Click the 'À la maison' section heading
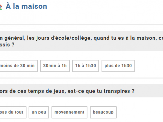Image resolution: width=163 pixels, height=122 pixels. tap(26, 6)
